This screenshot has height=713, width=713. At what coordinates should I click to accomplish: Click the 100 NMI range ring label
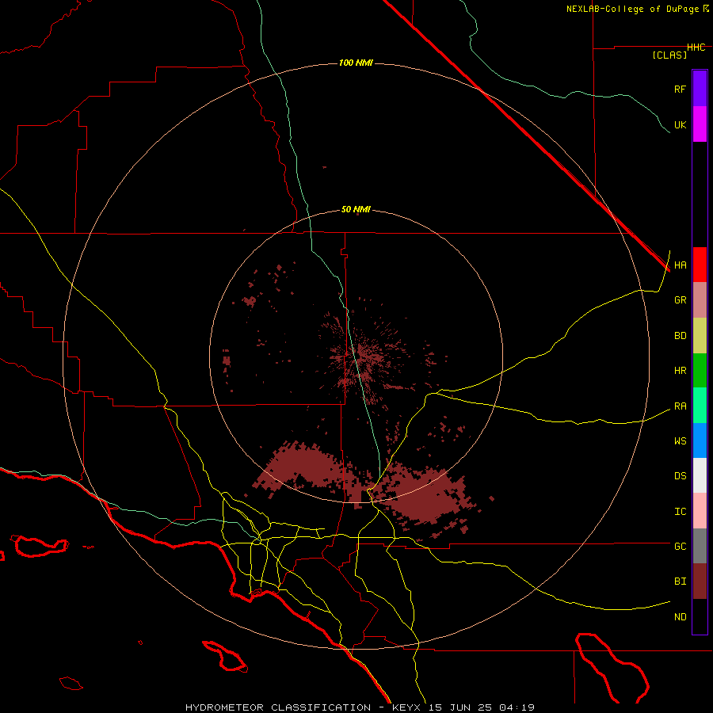(x=356, y=63)
